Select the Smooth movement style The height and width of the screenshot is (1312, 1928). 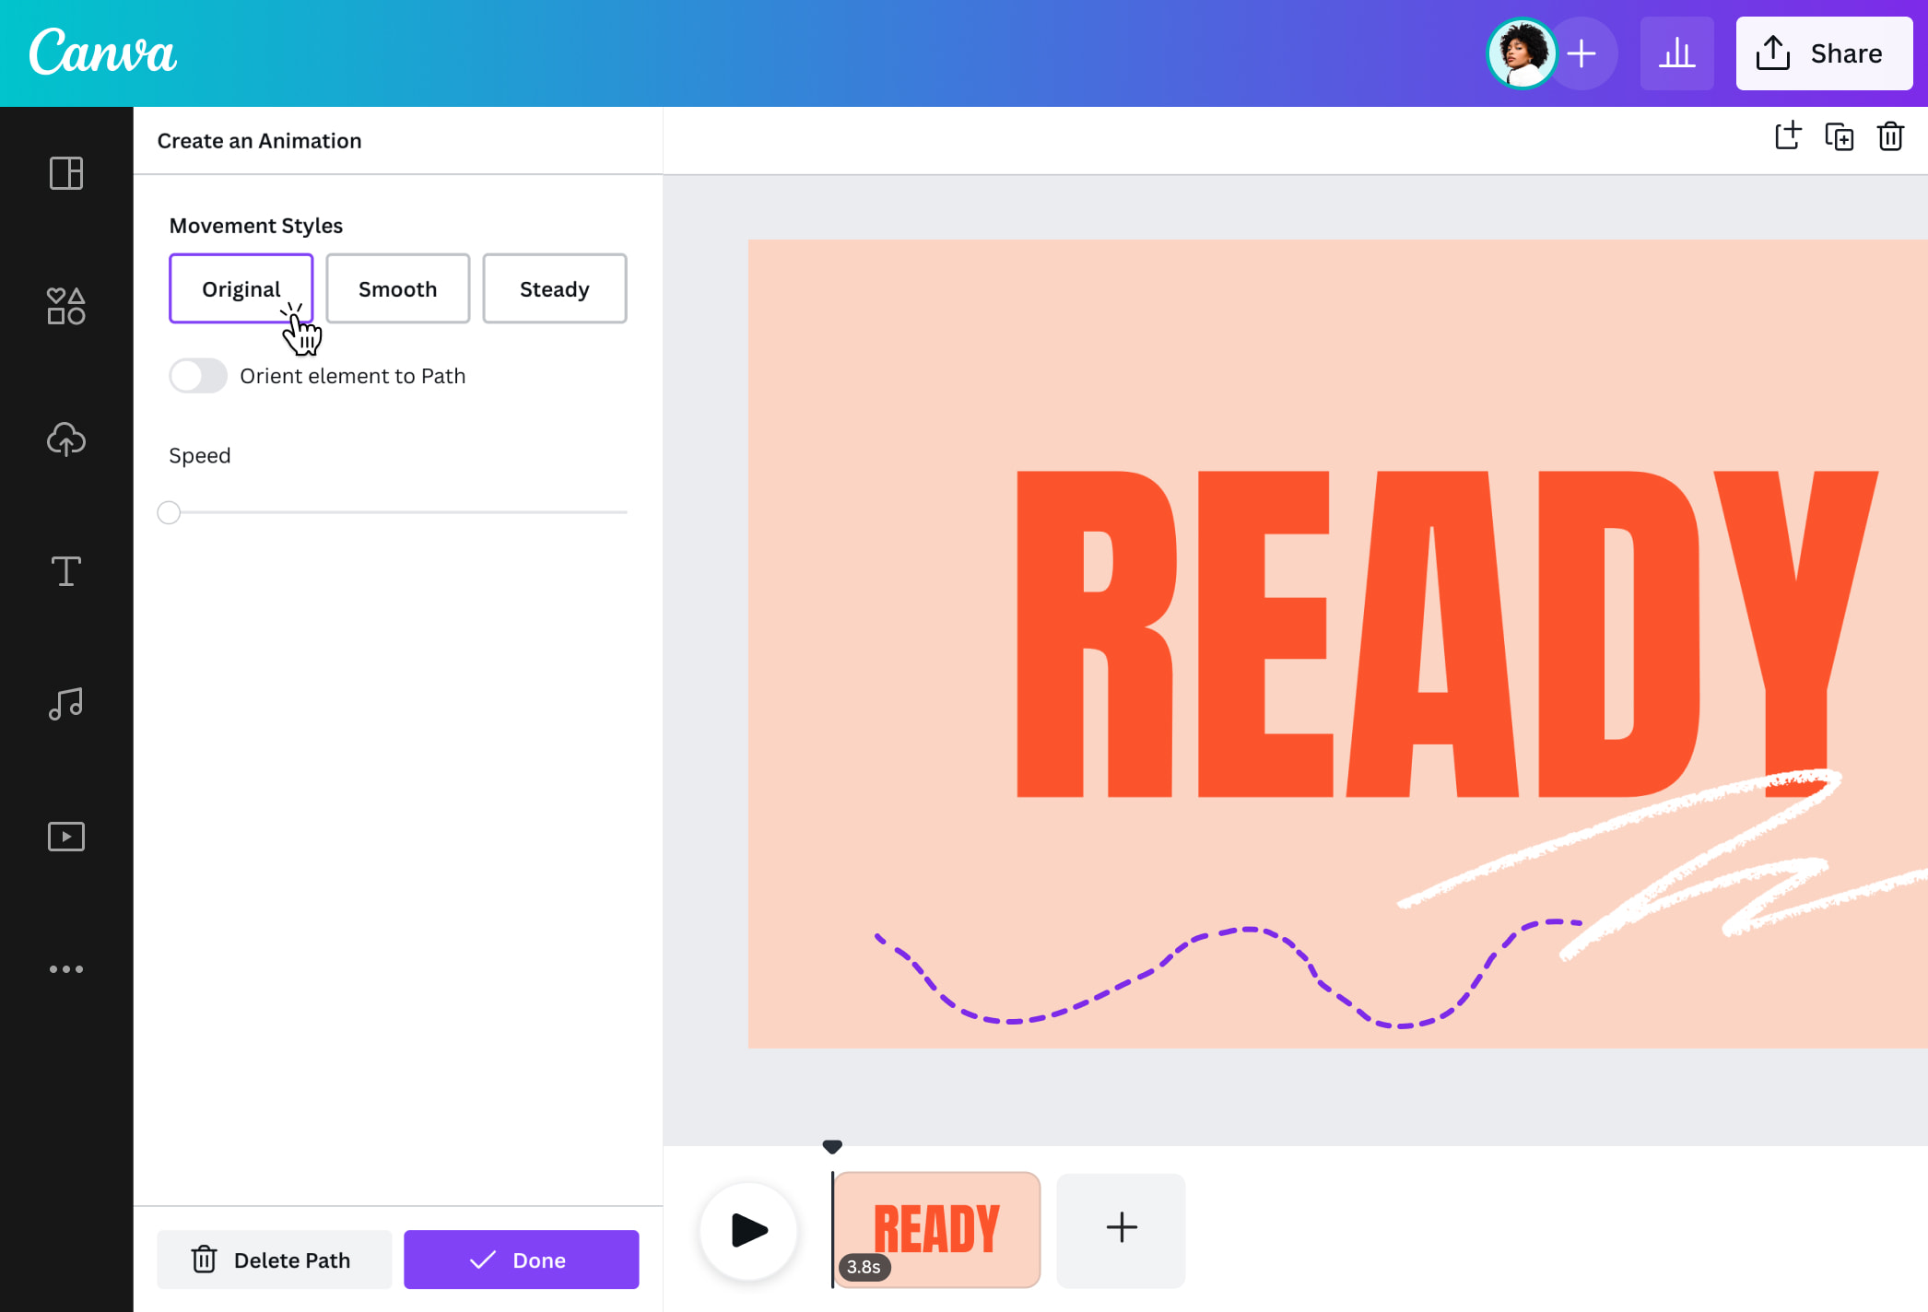click(397, 288)
